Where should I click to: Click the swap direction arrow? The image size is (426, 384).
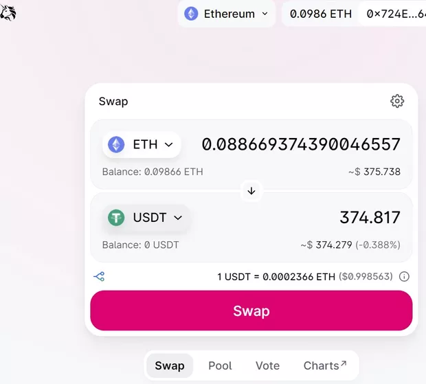pyautogui.click(x=251, y=191)
